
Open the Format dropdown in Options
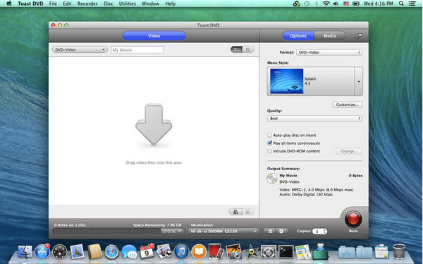329,52
